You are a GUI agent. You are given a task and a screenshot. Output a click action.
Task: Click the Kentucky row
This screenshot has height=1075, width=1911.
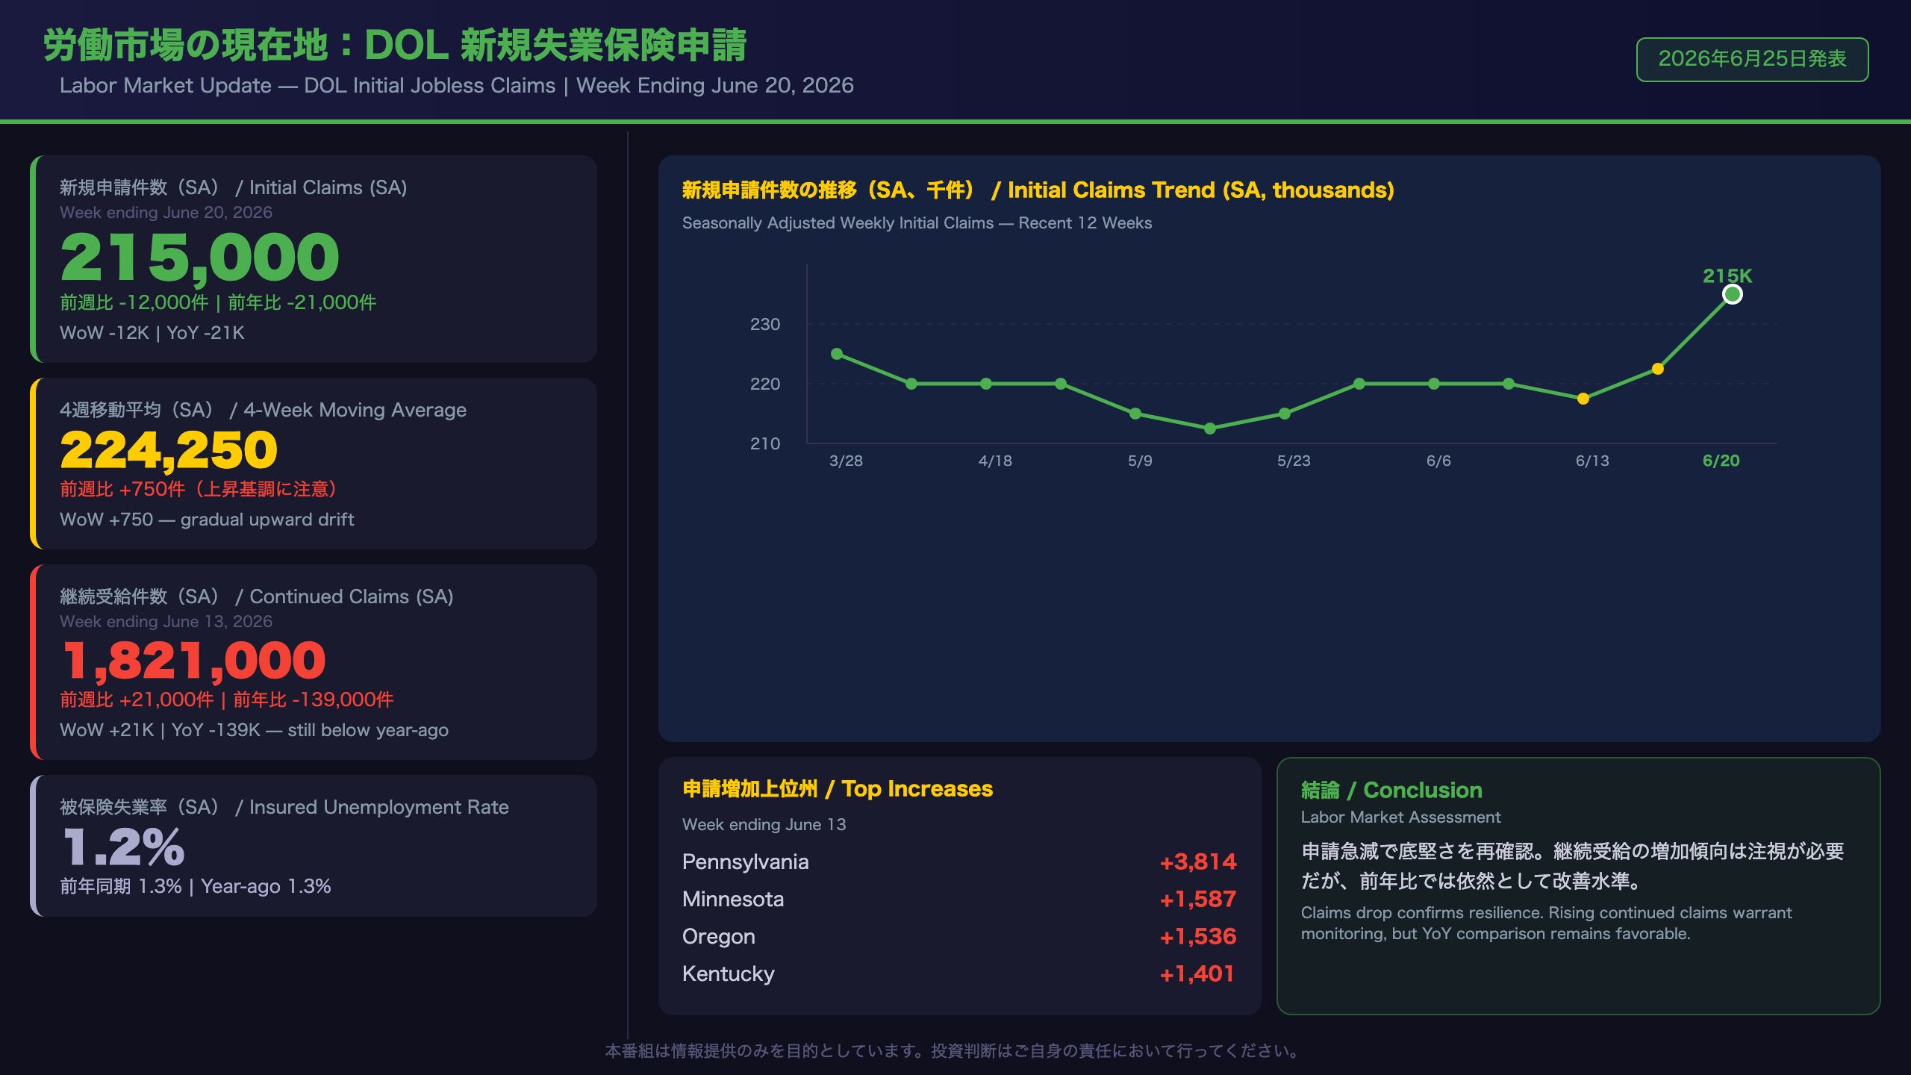click(x=959, y=974)
